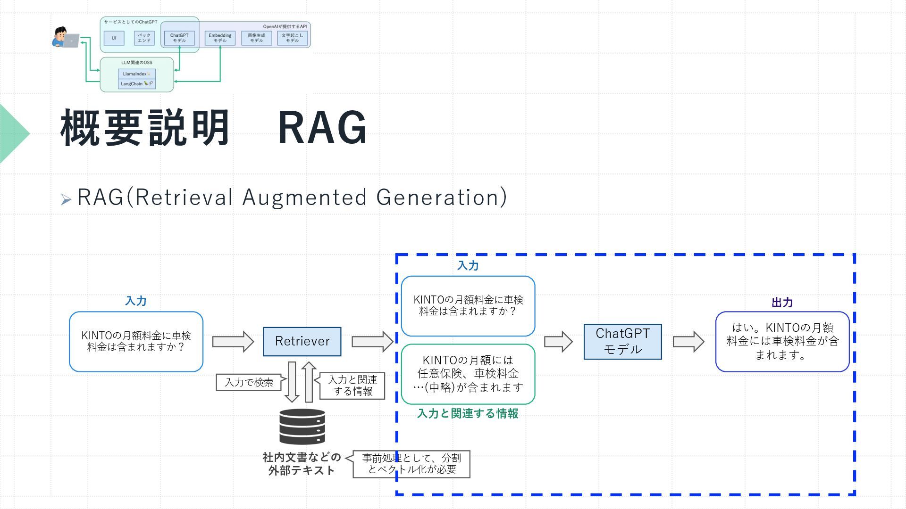
Task: Click the RAG(Retrieval Augmented Generation) bullet text
Action: (x=292, y=197)
